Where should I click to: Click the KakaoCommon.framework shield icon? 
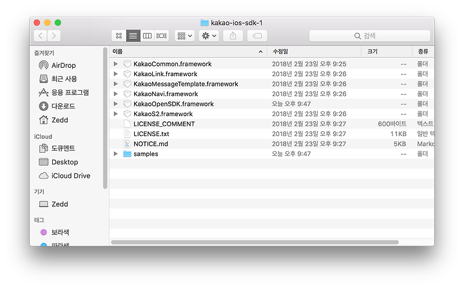[x=127, y=64]
